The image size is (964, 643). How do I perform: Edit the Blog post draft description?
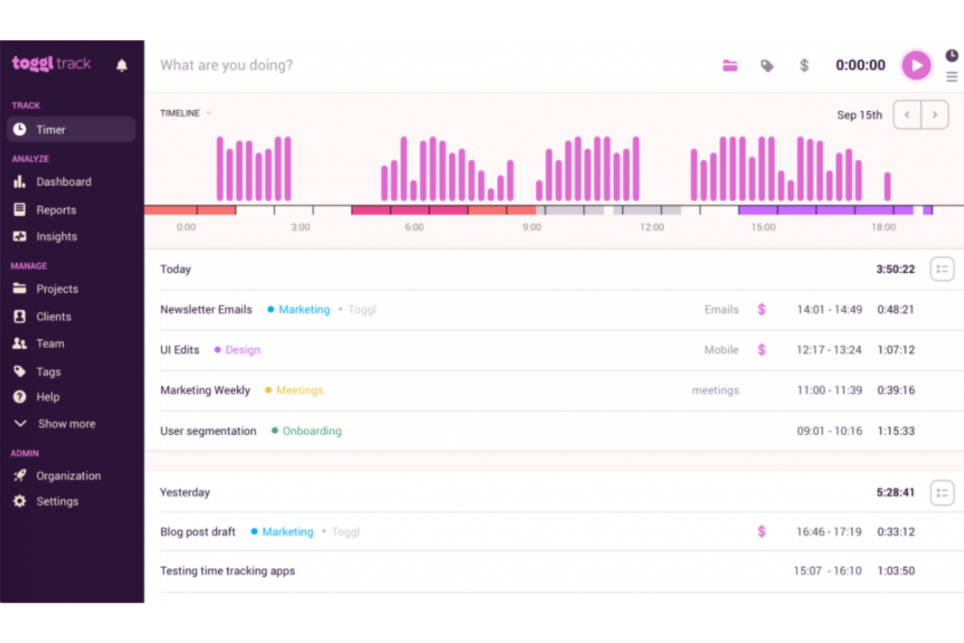(198, 532)
